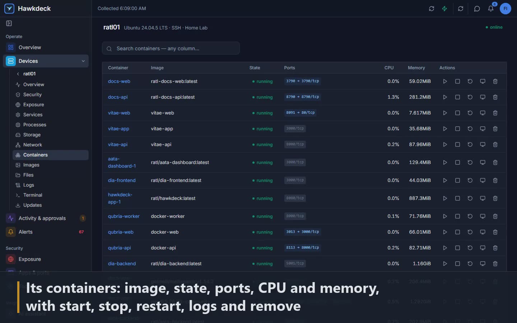
Task: Restart the vitae-web container
Action: [470, 113]
